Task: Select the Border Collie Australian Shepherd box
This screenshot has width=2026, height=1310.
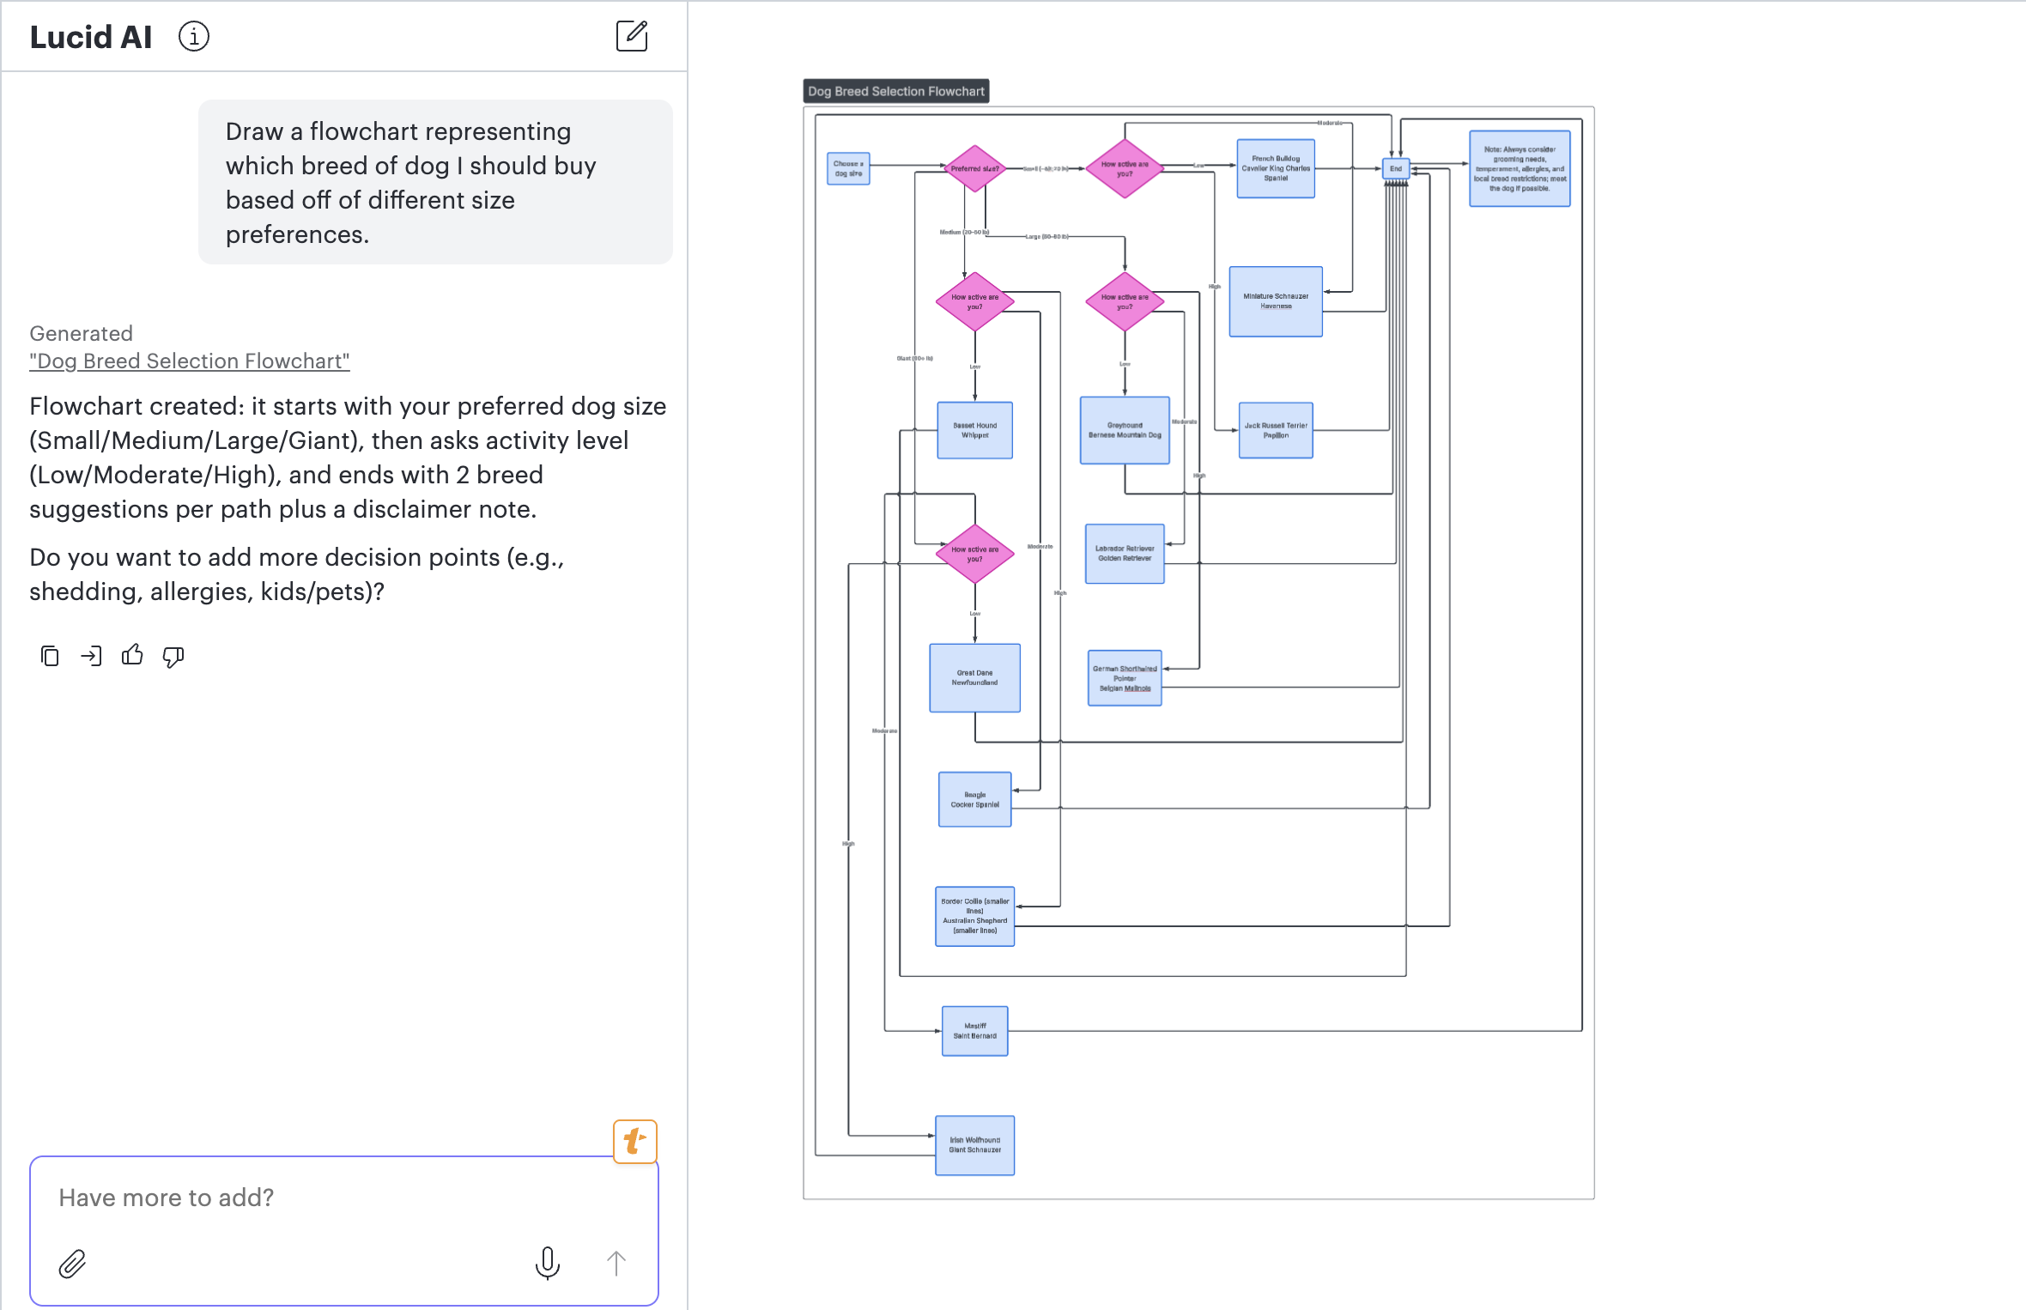Action: [974, 916]
